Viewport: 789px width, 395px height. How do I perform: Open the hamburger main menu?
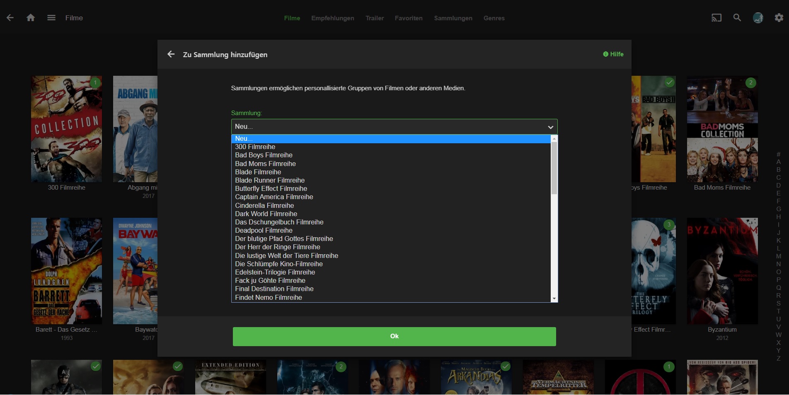51,18
